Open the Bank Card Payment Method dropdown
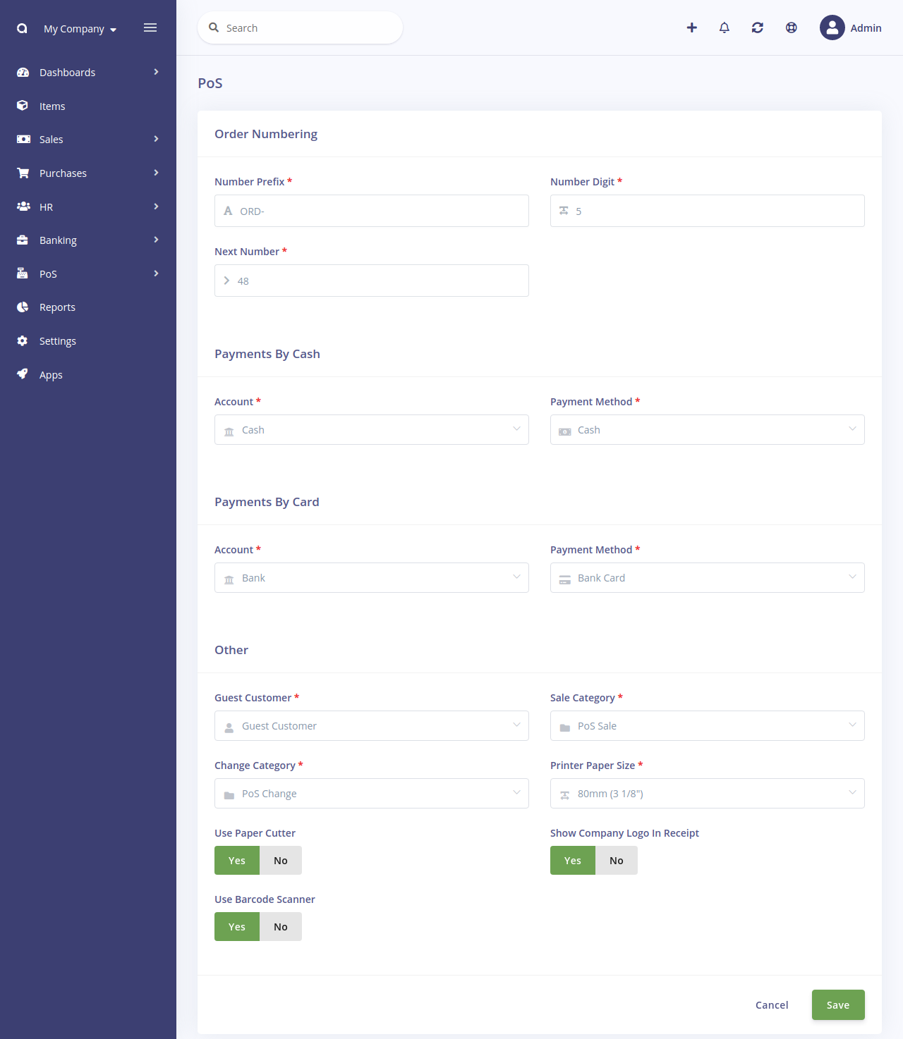Screen dimensions: 903x1039 click(x=708, y=577)
